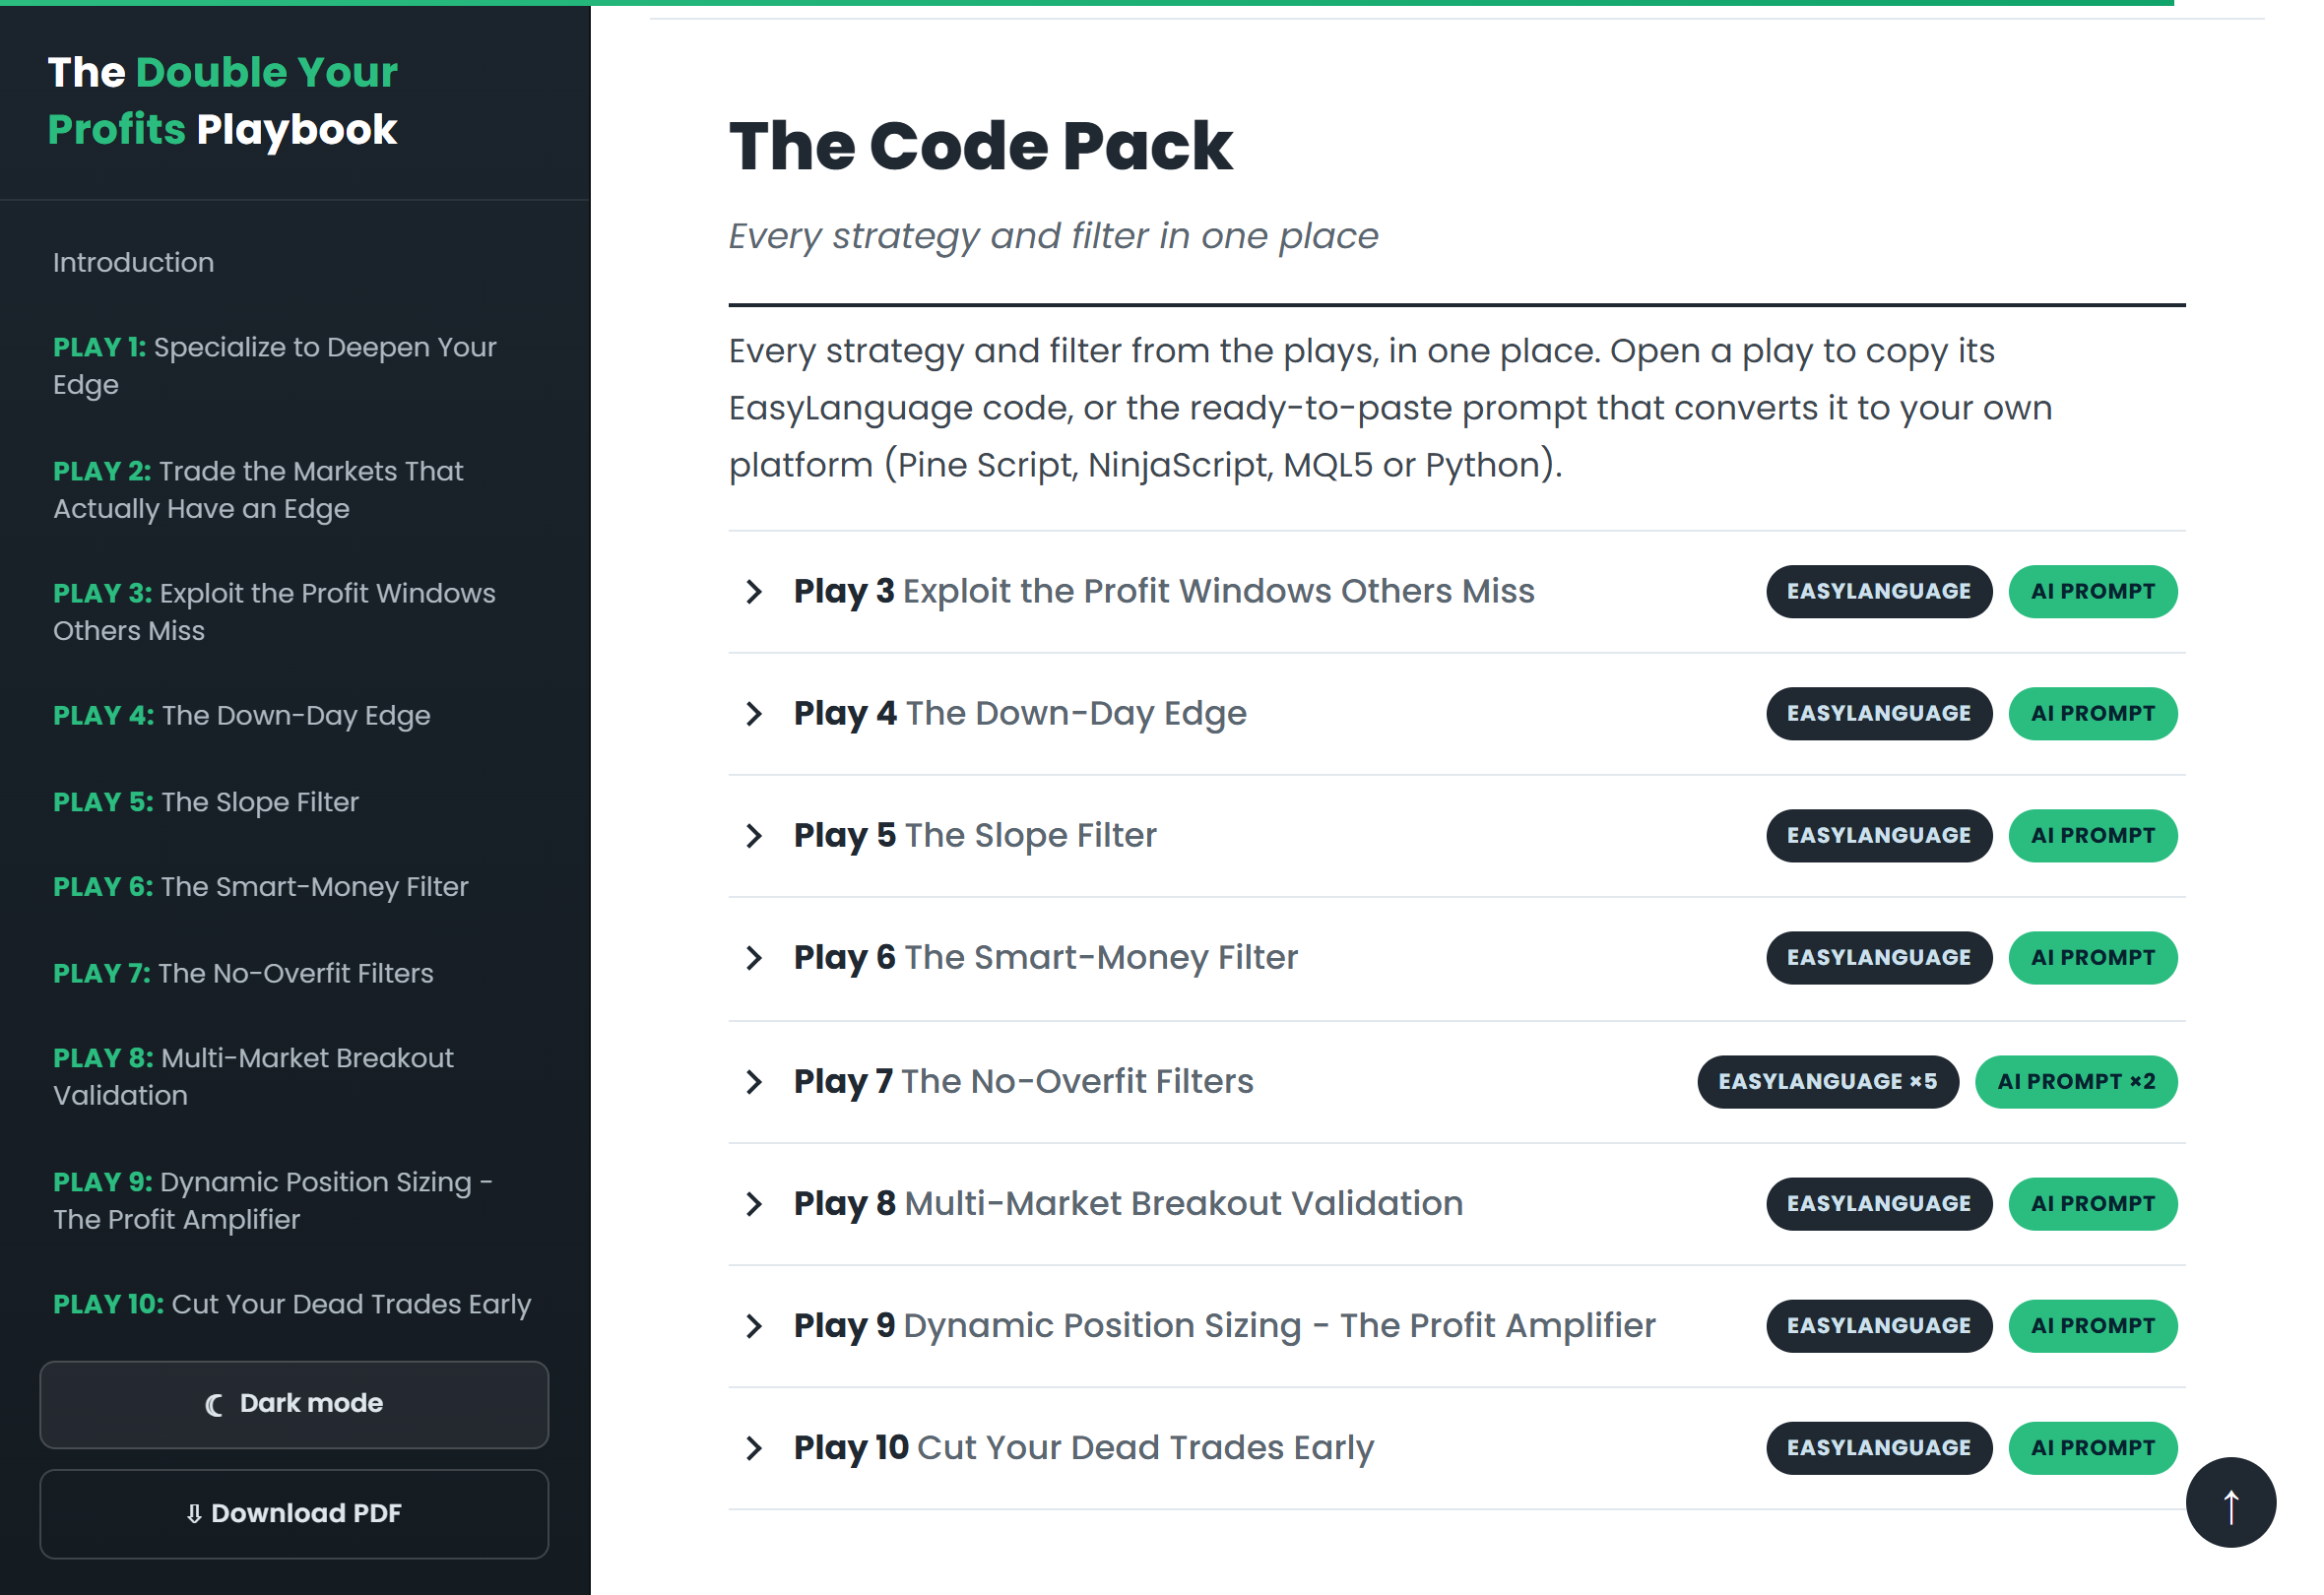Toggle Dark mode
The width and height of the screenshot is (2324, 1595).
294,1404
